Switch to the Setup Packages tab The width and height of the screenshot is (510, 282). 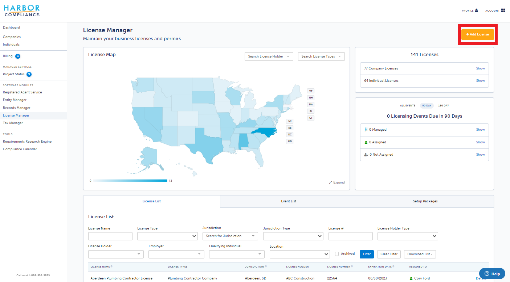(425, 201)
